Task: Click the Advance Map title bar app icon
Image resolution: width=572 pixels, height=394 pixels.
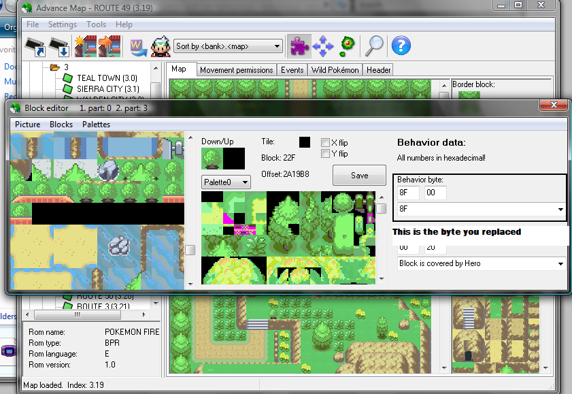Action: tap(27, 7)
